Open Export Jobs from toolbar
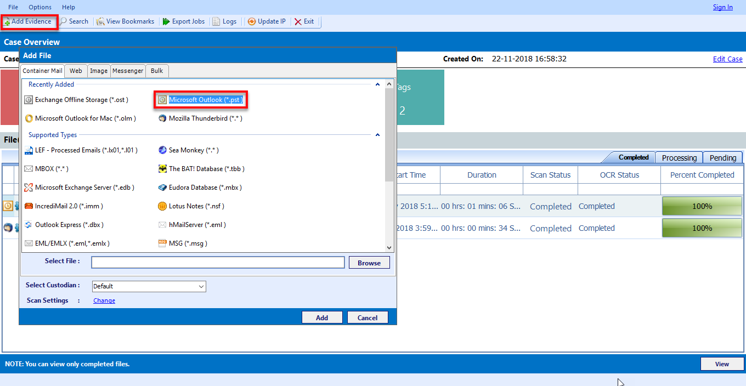The width and height of the screenshot is (746, 386). coord(184,21)
